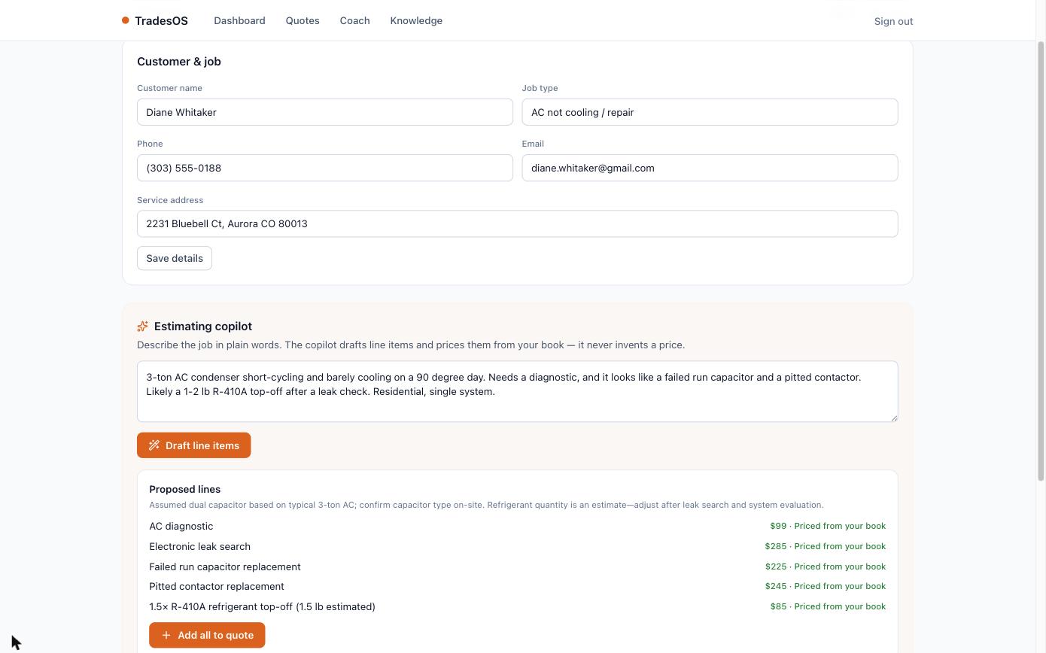The height and width of the screenshot is (653, 1046).
Task: Click the TradesOS orange dot logo
Action: (x=126, y=20)
